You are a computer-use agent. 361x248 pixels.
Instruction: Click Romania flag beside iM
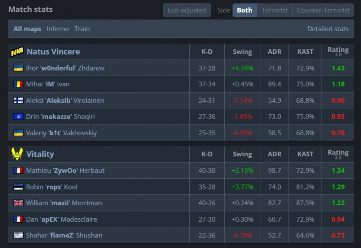tap(18, 84)
